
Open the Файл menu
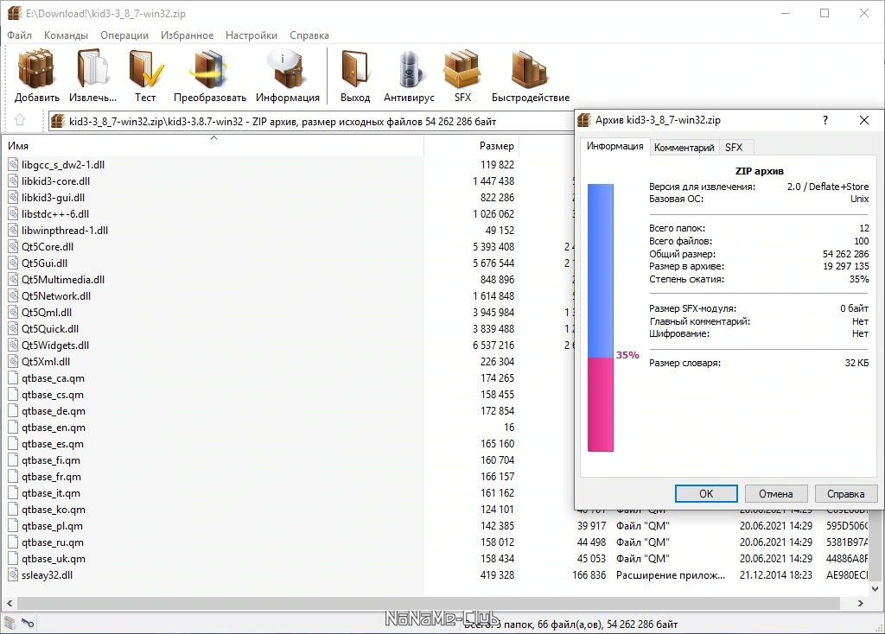tap(19, 35)
